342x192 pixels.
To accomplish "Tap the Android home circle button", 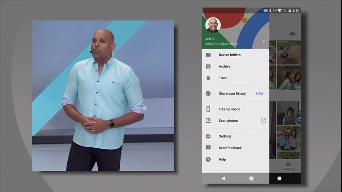I will pyautogui.click(x=251, y=178).
